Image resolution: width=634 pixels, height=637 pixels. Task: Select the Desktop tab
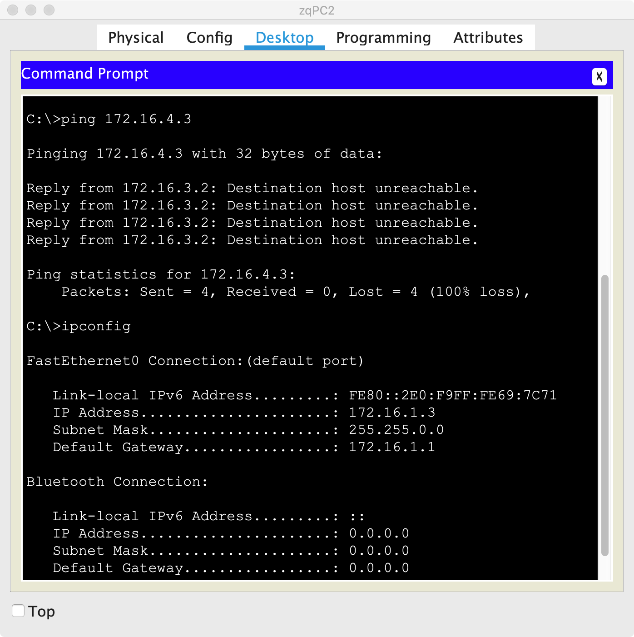[285, 37]
